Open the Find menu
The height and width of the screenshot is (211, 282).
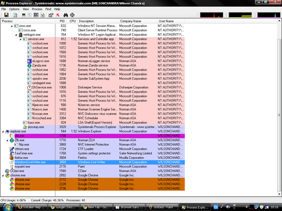pyautogui.click(x=48, y=9)
